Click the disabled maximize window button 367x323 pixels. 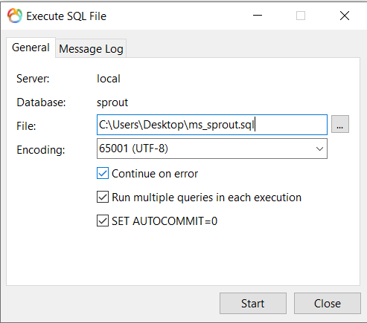(x=301, y=16)
